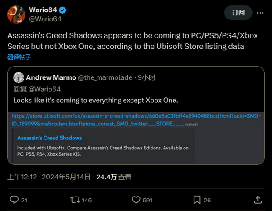Screen dimensions: 272x211
Task: Open the 2024年5月14日 timestamp
Action: click(x=66, y=177)
